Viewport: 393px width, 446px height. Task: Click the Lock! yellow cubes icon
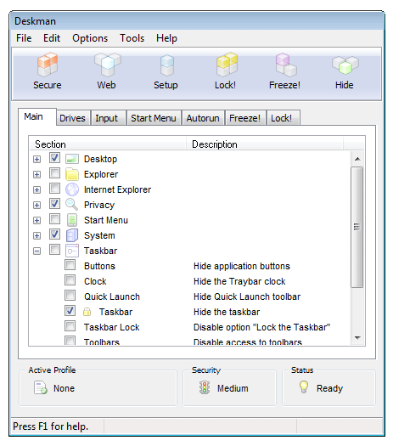[x=227, y=65]
